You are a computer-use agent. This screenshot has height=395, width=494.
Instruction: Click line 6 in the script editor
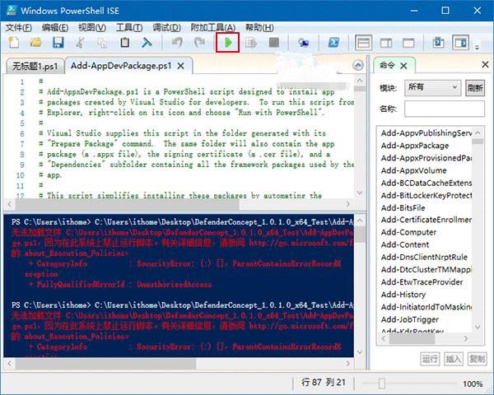tap(185, 133)
